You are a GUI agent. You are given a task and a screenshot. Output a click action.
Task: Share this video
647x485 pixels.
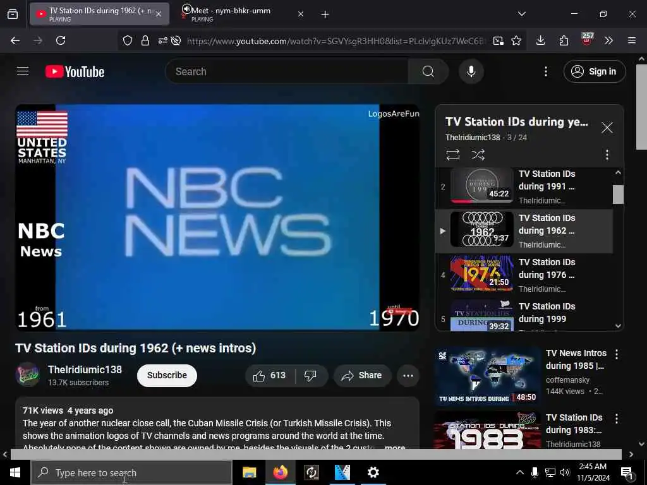coord(362,375)
